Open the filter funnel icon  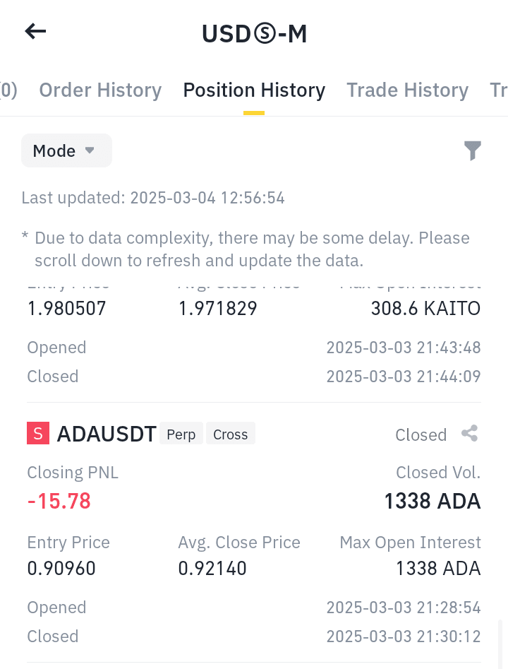coord(473,150)
